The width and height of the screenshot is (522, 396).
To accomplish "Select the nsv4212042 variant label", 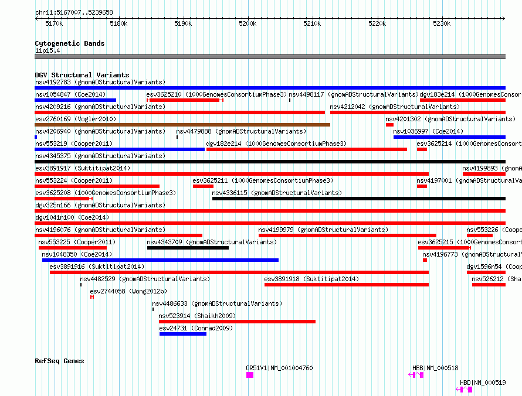I will 395,107.
